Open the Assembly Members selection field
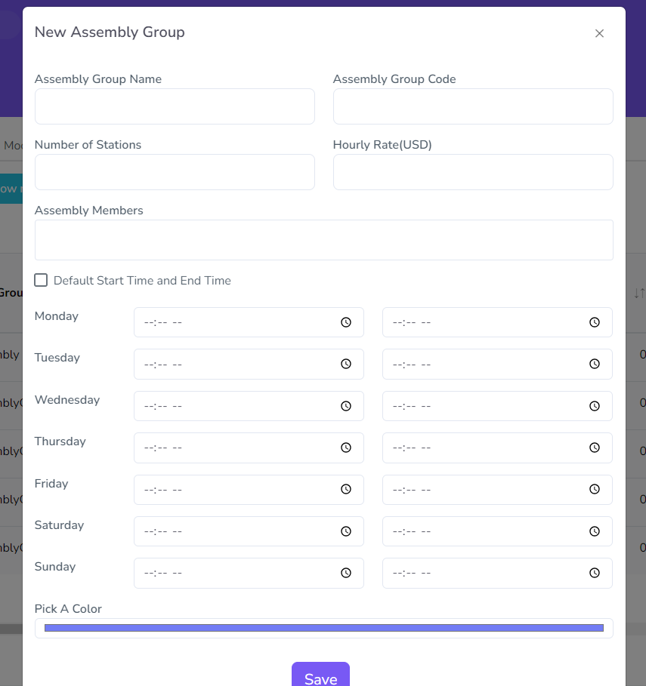646x686 pixels. [x=323, y=240]
